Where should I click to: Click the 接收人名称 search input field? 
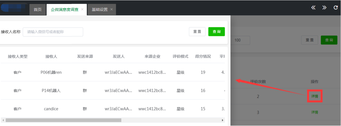(53, 32)
